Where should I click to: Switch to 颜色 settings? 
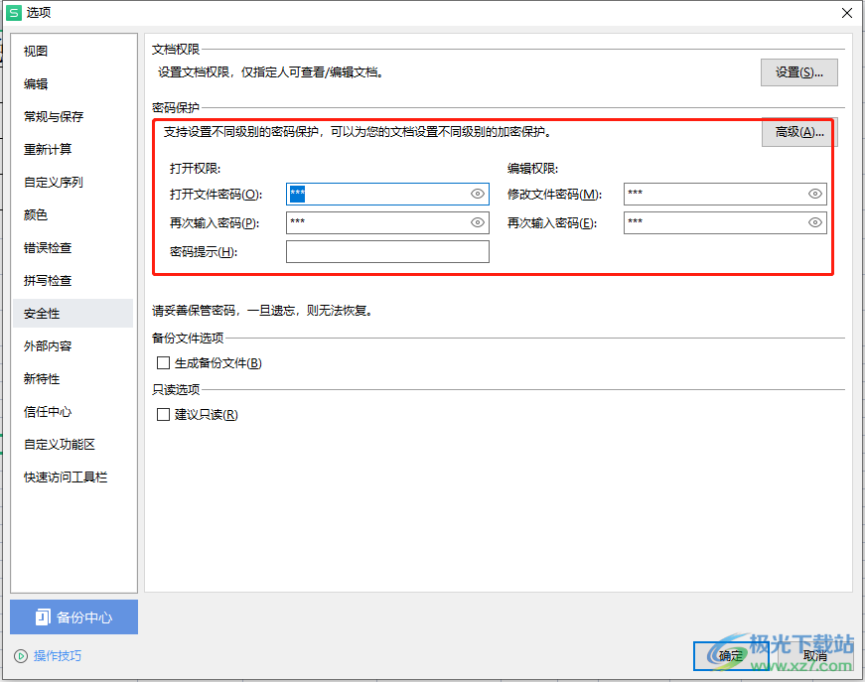72,214
